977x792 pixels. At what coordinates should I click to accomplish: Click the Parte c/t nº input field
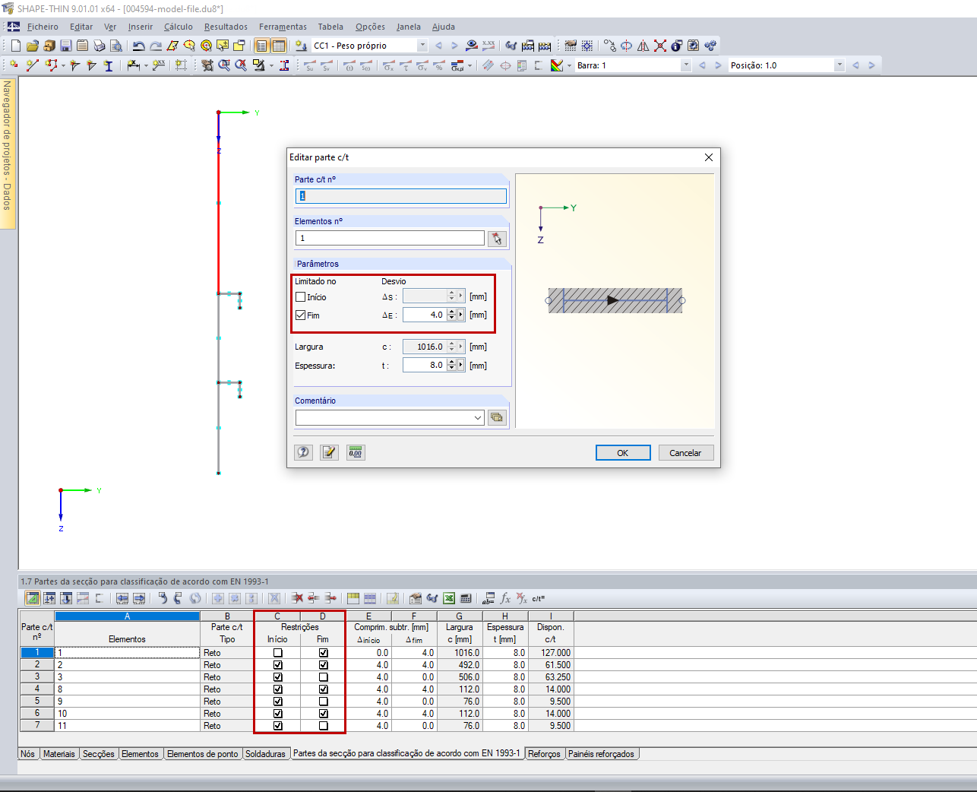point(401,196)
